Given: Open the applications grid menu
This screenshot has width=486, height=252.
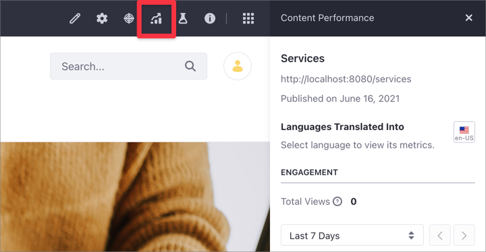Looking at the screenshot, I should (248, 19).
